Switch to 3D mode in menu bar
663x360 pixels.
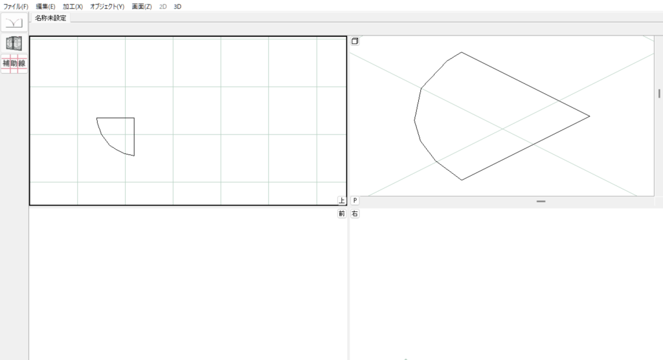(x=177, y=6)
